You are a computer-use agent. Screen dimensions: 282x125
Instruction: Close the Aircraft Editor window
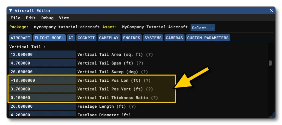(x=271, y=10)
